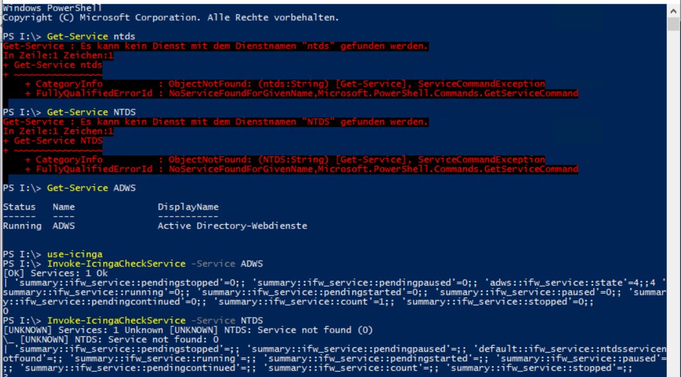Click the 'use-icinga' command
Image resolution: width=681 pixels, height=377 pixels.
click(75, 254)
